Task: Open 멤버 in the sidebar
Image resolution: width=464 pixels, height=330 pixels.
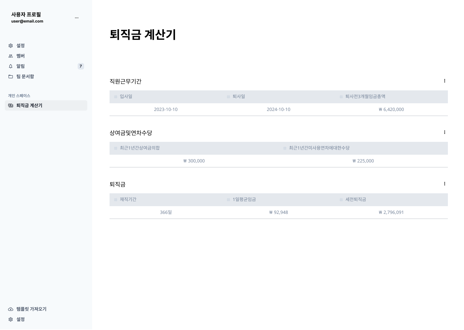Action: click(x=46, y=56)
